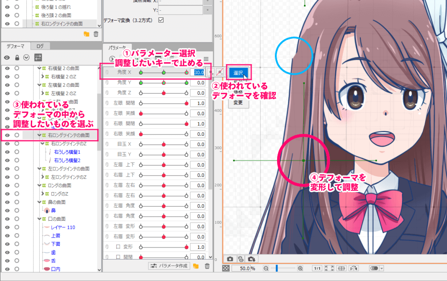The height and width of the screenshot is (281, 447).
Task: Collapse the 右ロングツインテの曲面 deformer
Action: click(39, 135)
